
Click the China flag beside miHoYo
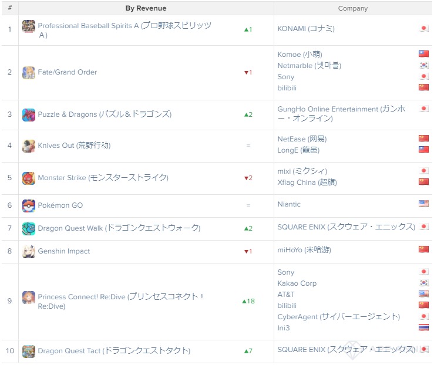(x=423, y=249)
